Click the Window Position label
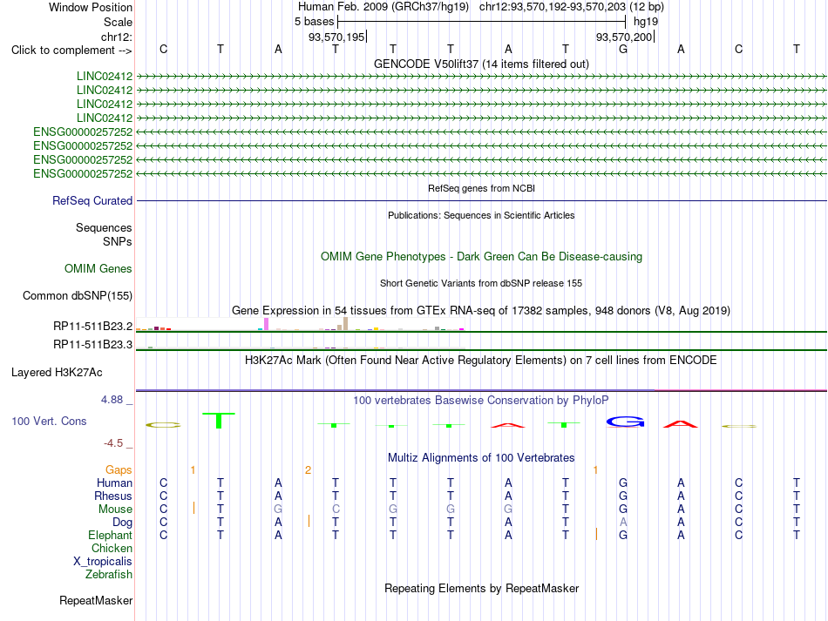The width and height of the screenshot is (828, 621). [x=91, y=7]
